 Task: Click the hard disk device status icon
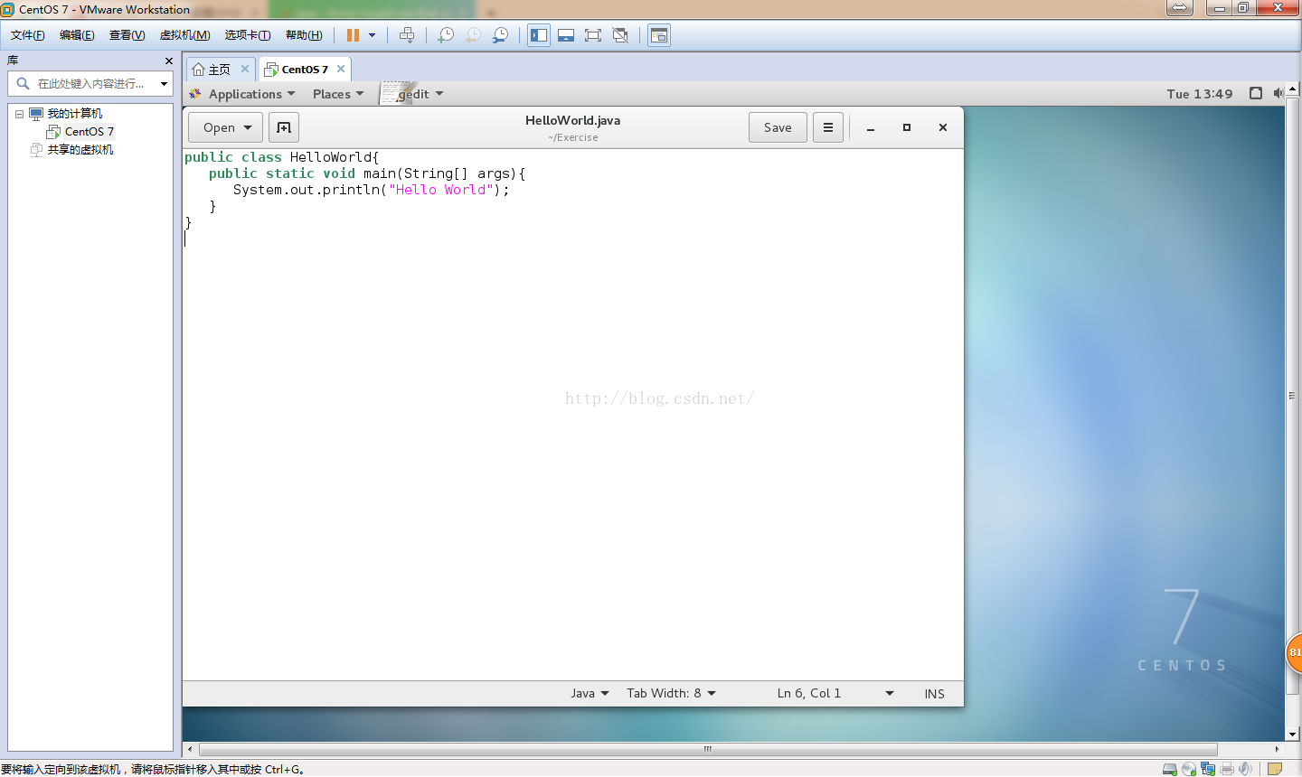click(x=1169, y=769)
